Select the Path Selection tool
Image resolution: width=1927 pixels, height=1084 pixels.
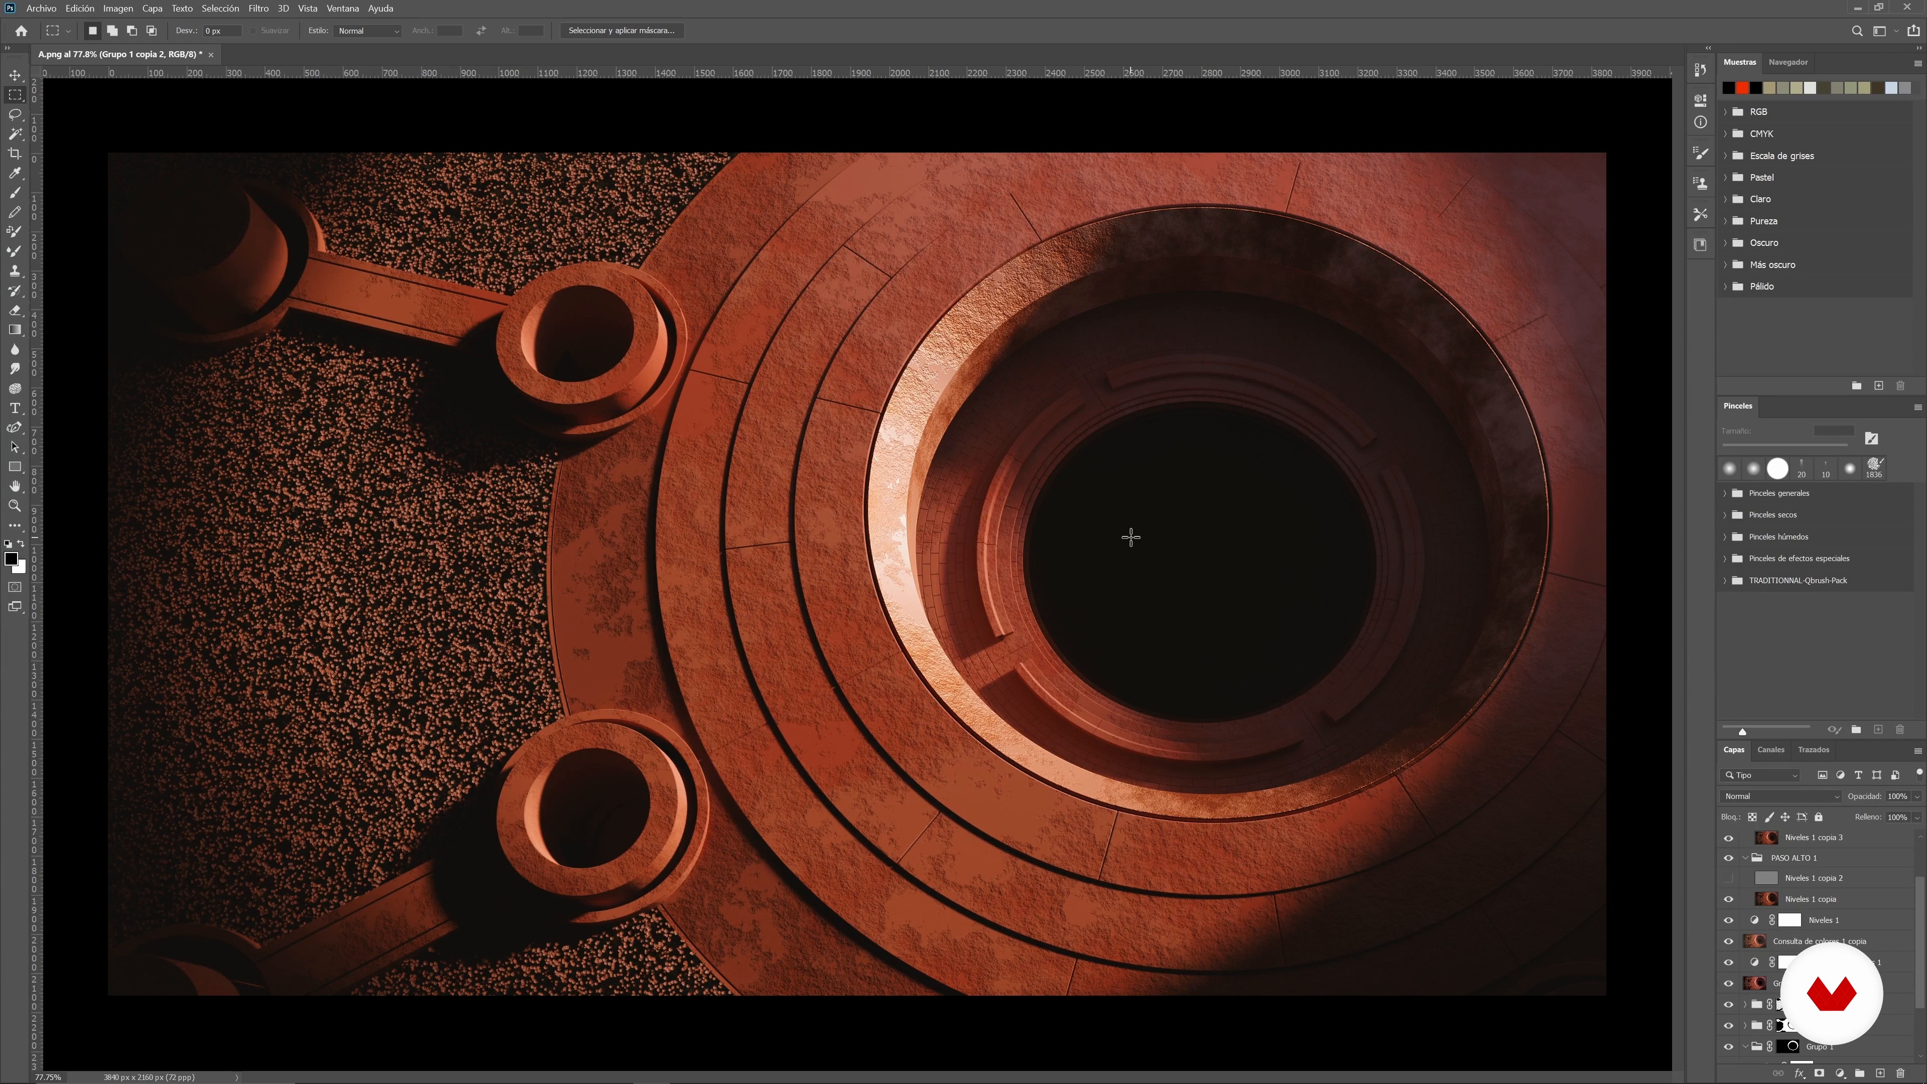tap(15, 447)
